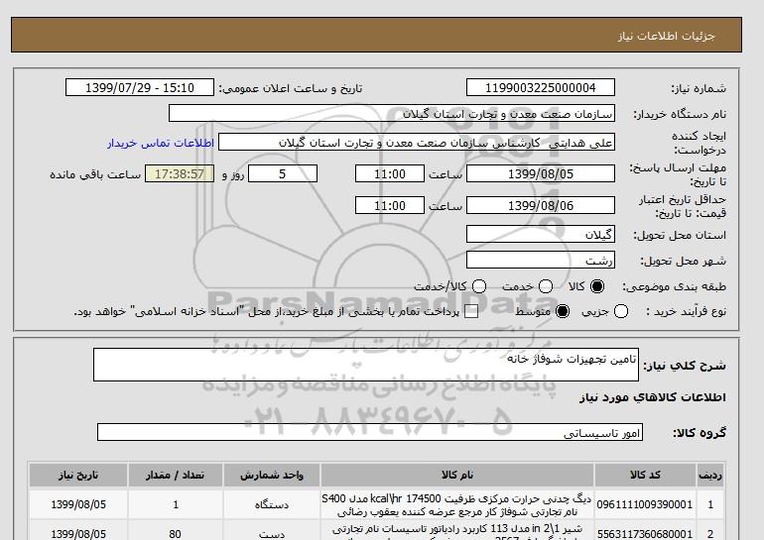764x540 pixels.
Task: Click the countdown timer 17:38:57
Action: coord(180,173)
